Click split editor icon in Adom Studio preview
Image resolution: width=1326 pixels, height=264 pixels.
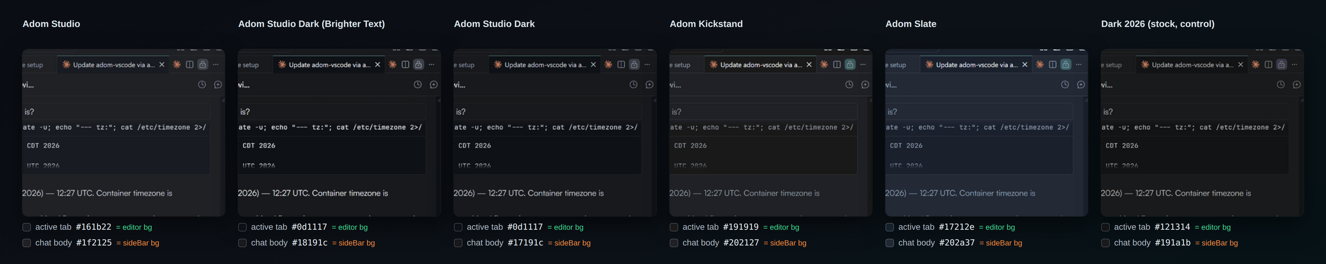[x=190, y=65]
